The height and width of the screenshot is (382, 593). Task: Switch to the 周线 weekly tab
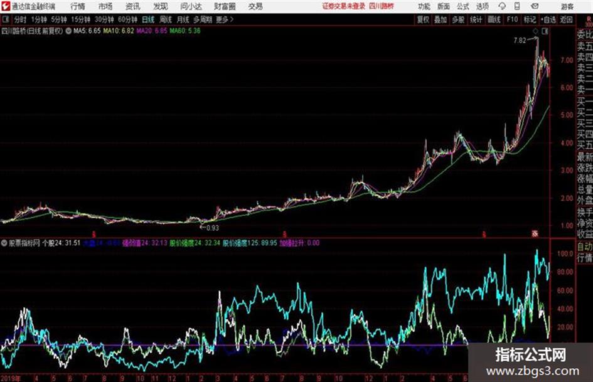(166, 19)
